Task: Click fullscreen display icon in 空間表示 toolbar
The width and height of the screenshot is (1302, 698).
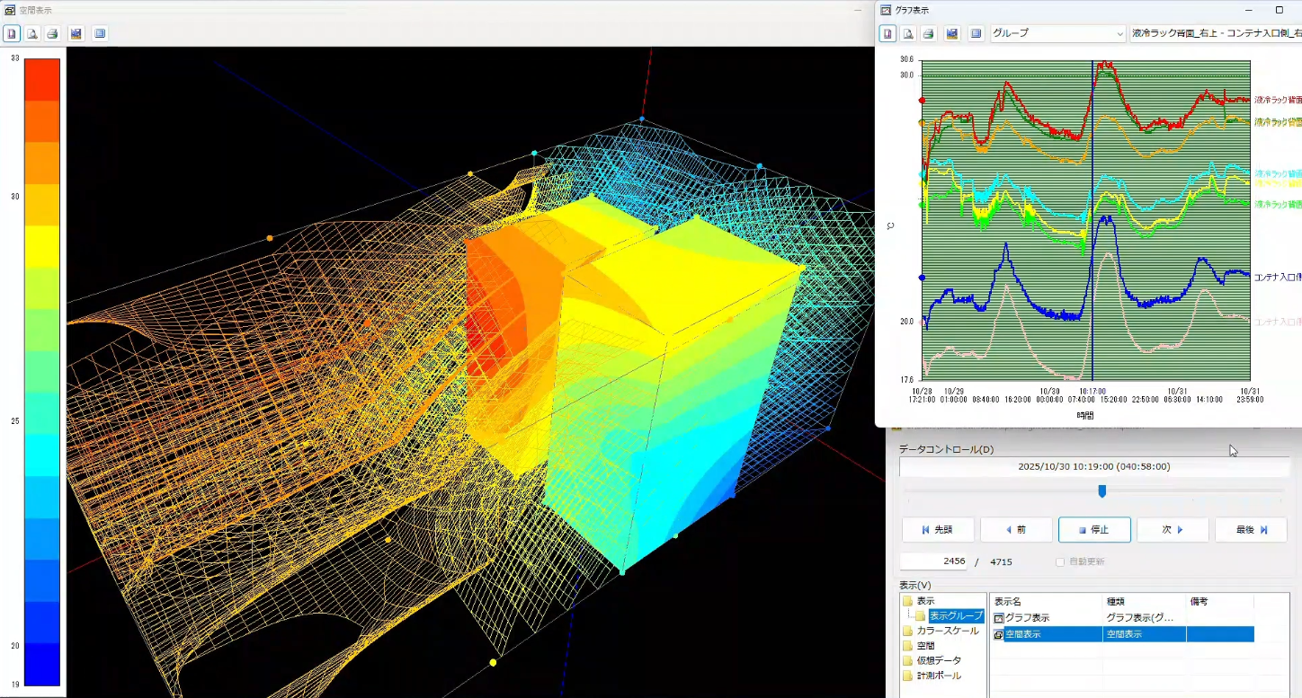Action: (x=100, y=33)
